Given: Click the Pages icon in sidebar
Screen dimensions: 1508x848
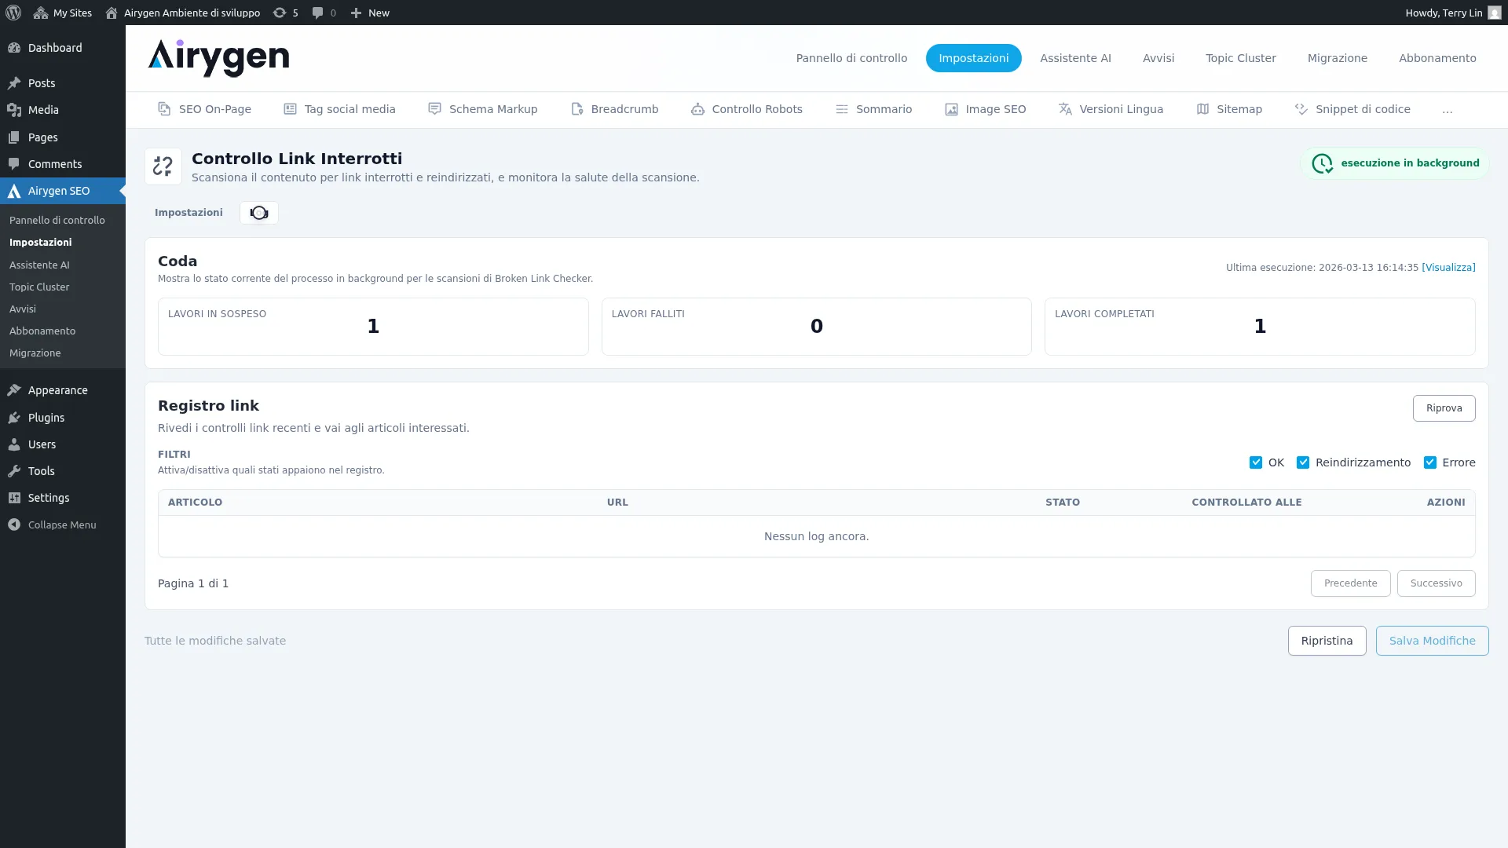Looking at the screenshot, I should (14, 137).
